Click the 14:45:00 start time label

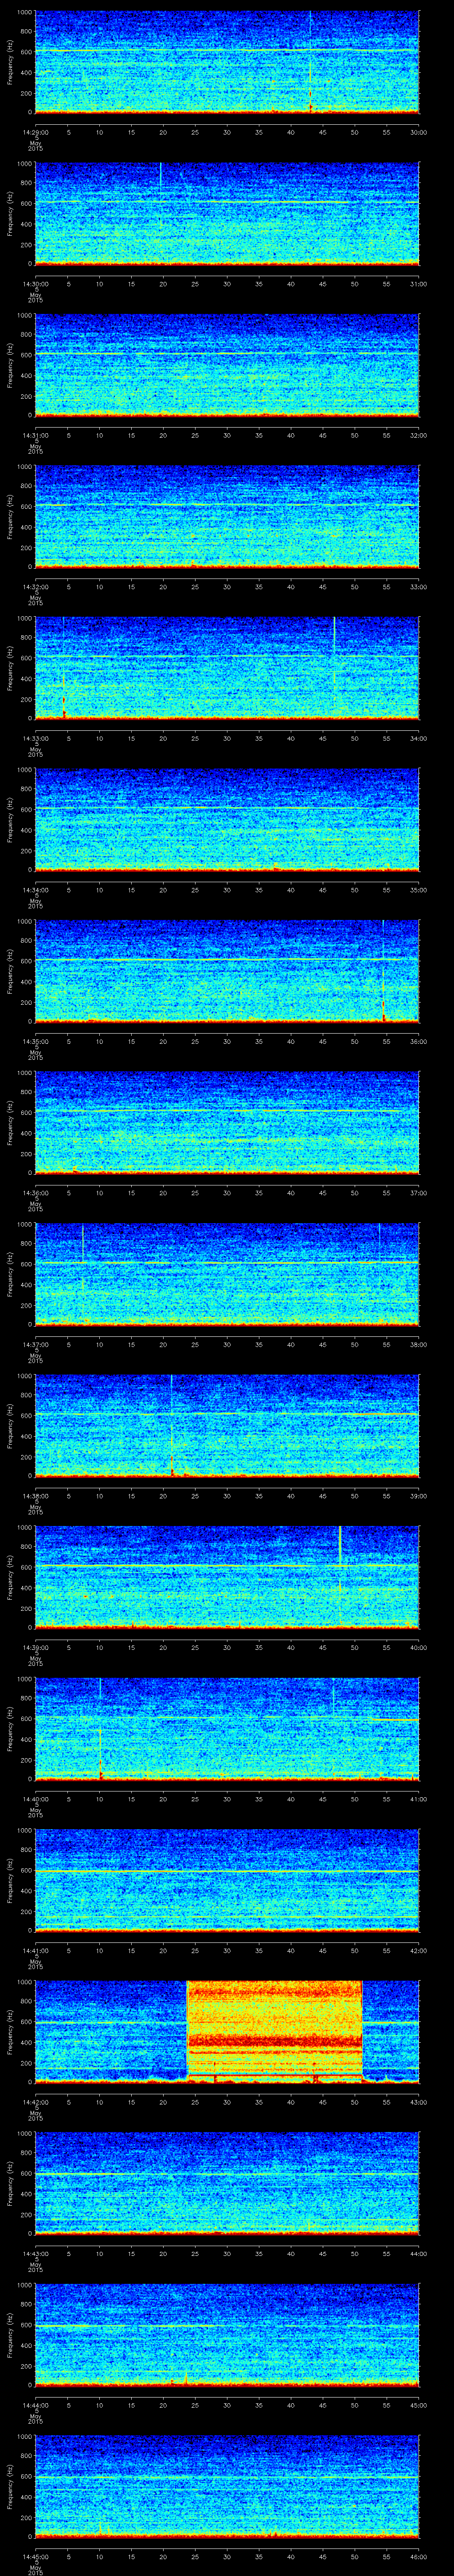pyautogui.click(x=35, y=2556)
